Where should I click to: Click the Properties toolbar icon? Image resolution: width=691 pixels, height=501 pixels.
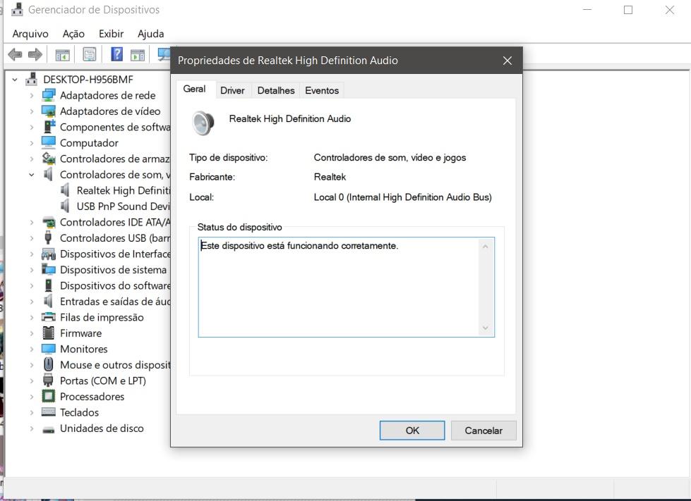pos(90,54)
